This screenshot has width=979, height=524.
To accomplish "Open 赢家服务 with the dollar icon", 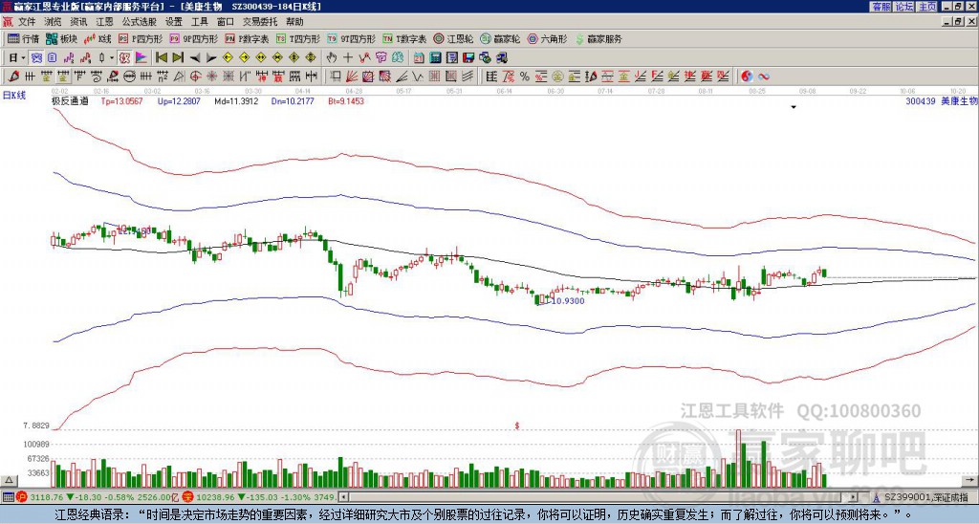I will (x=598, y=38).
